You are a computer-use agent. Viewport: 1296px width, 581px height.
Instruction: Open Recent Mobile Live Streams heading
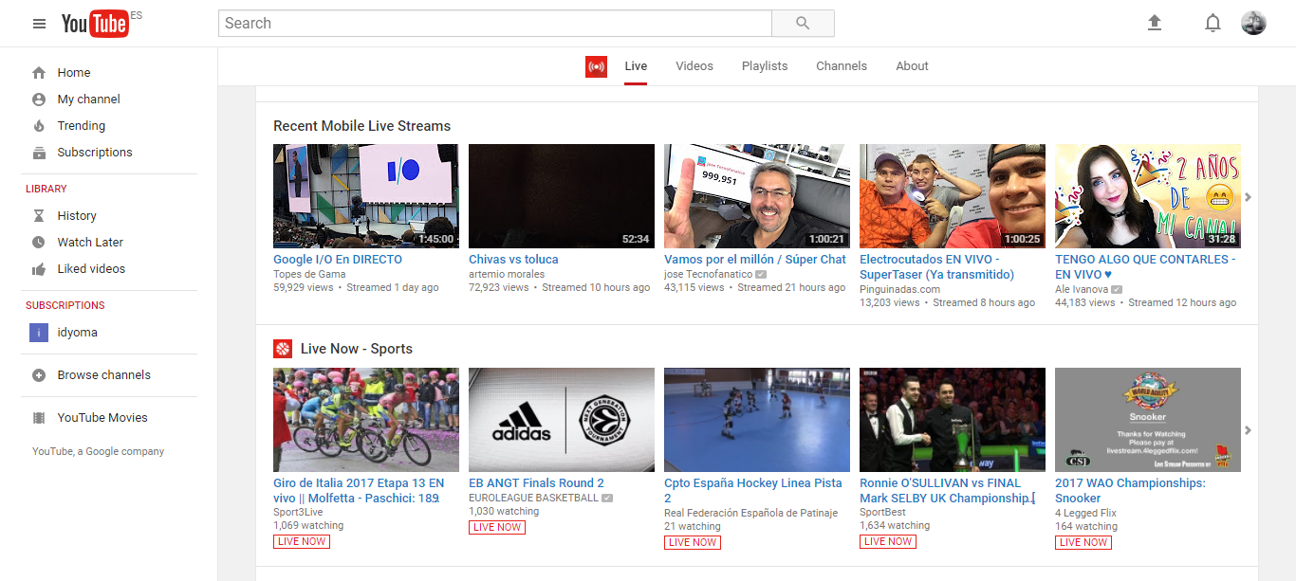coord(361,126)
